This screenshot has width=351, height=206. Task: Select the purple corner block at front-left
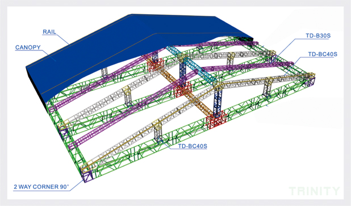pyautogui.click(x=87, y=175)
